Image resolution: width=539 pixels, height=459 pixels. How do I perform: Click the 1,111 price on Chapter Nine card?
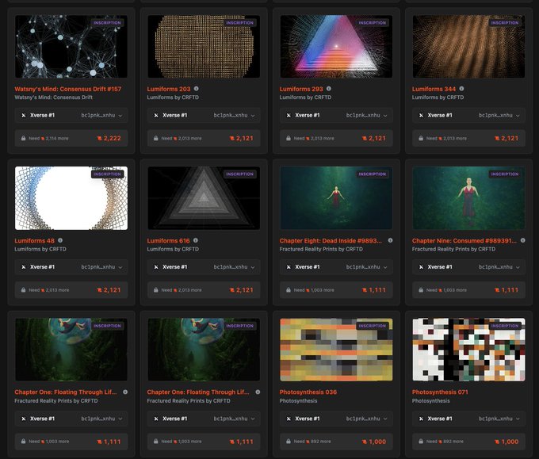coord(507,290)
